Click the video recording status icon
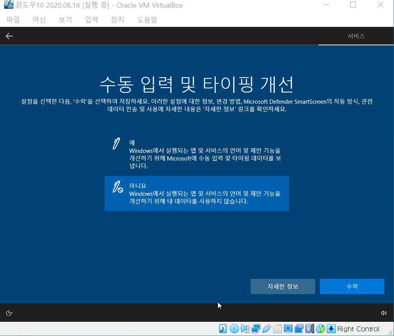 (x=299, y=329)
